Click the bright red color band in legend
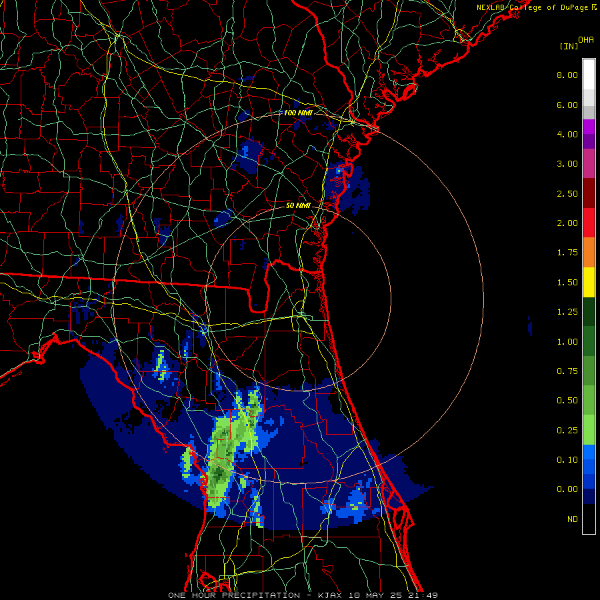The height and width of the screenshot is (600, 600). [x=589, y=223]
